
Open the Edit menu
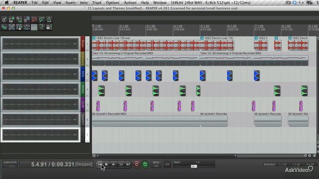(45, 2)
